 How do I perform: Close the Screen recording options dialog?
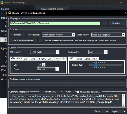coord(125,13)
